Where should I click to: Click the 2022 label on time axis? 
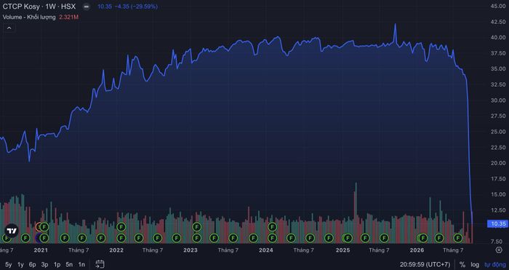click(x=116, y=250)
